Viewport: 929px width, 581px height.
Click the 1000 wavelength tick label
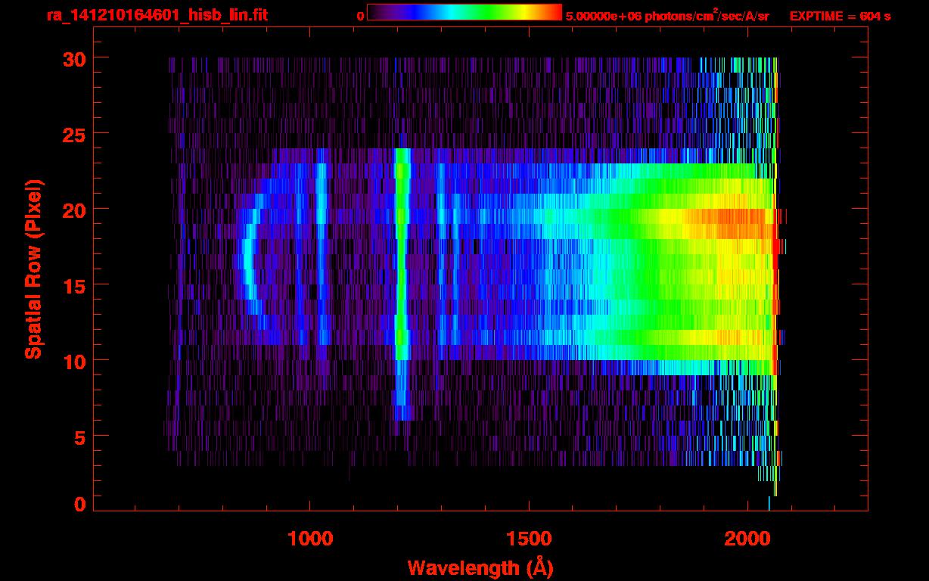pyautogui.click(x=310, y=539)
